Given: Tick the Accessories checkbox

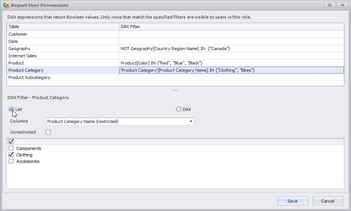Looking at the screenshot, I should (11, 161).
